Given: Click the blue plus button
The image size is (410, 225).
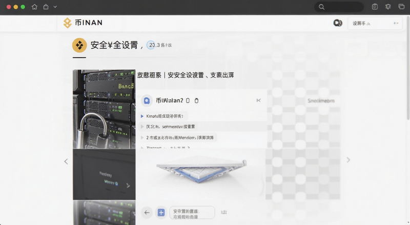Looking at the screenshot, I should pyautogui.click(x=161, y=212).
